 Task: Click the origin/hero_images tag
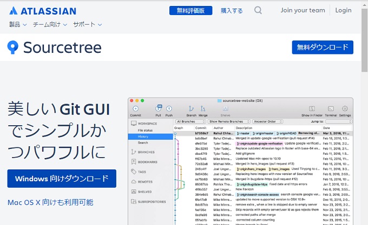tap(251, 169)
